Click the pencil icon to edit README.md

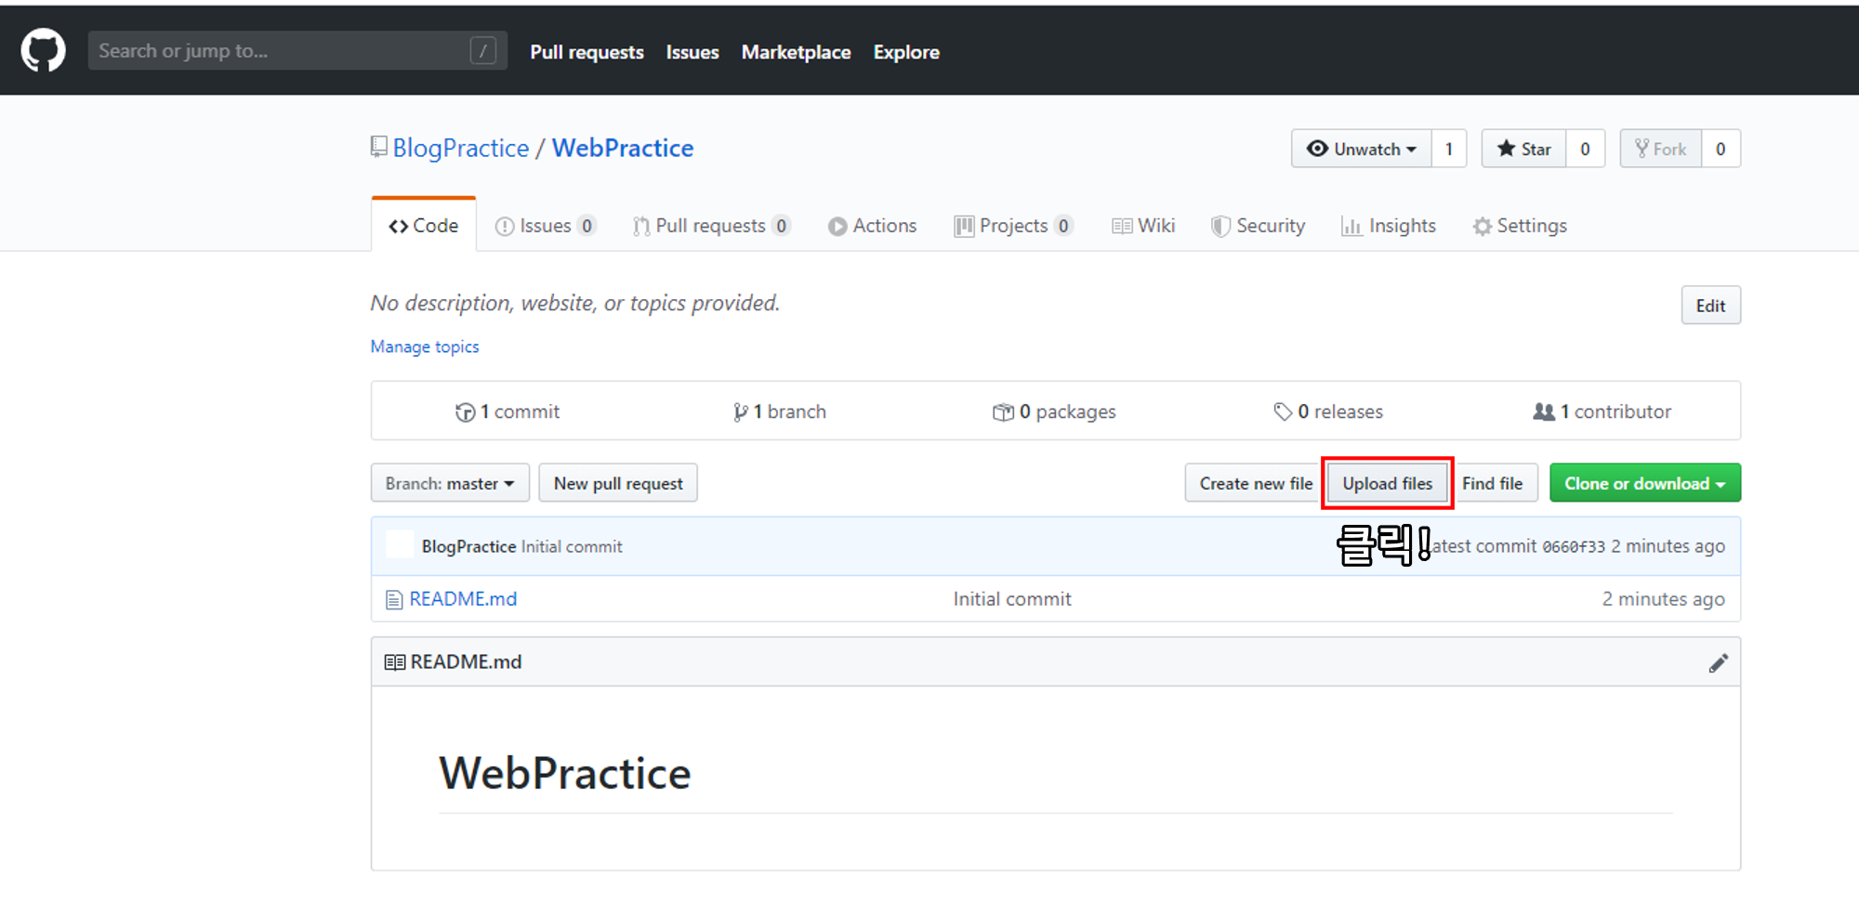[1718, 662]
